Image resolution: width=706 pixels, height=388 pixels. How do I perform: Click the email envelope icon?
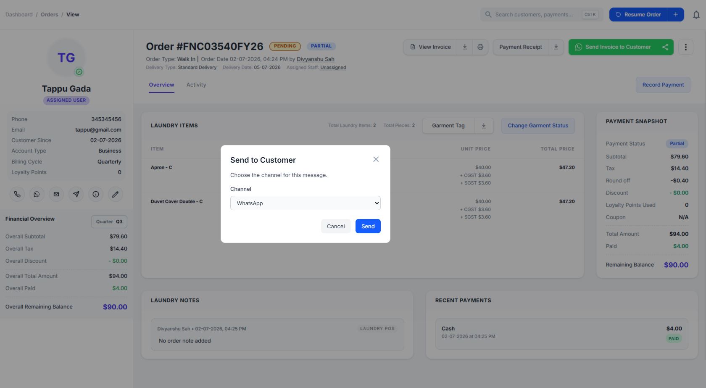pos(56,194)
